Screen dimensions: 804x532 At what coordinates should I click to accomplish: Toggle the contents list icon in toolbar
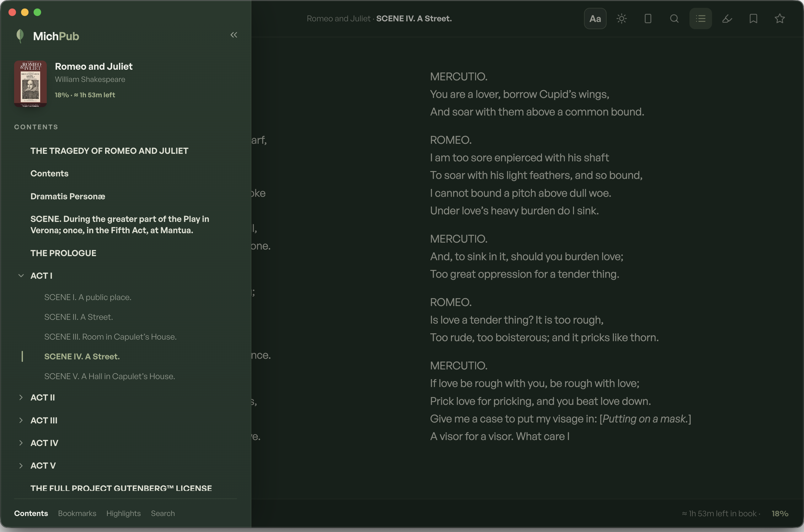coord(700,19)
